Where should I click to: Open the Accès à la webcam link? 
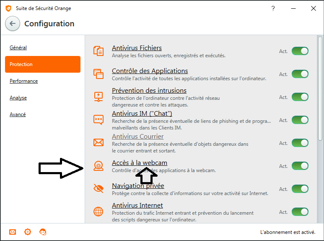[x=139, y=162]
